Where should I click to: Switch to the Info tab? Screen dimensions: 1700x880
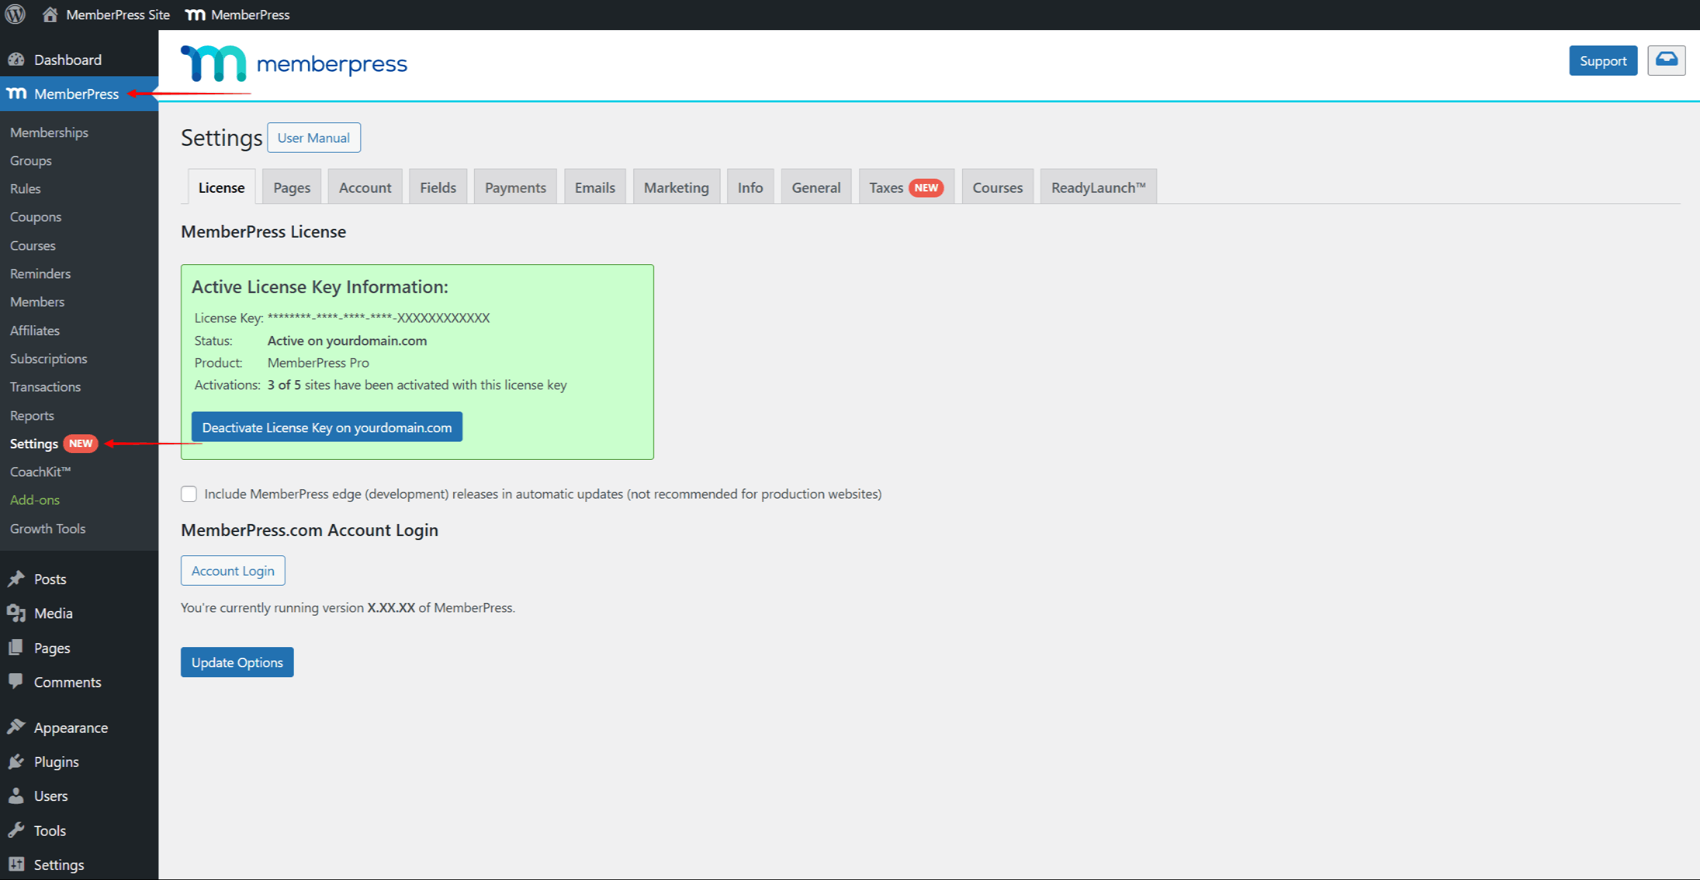click(750, 187)
